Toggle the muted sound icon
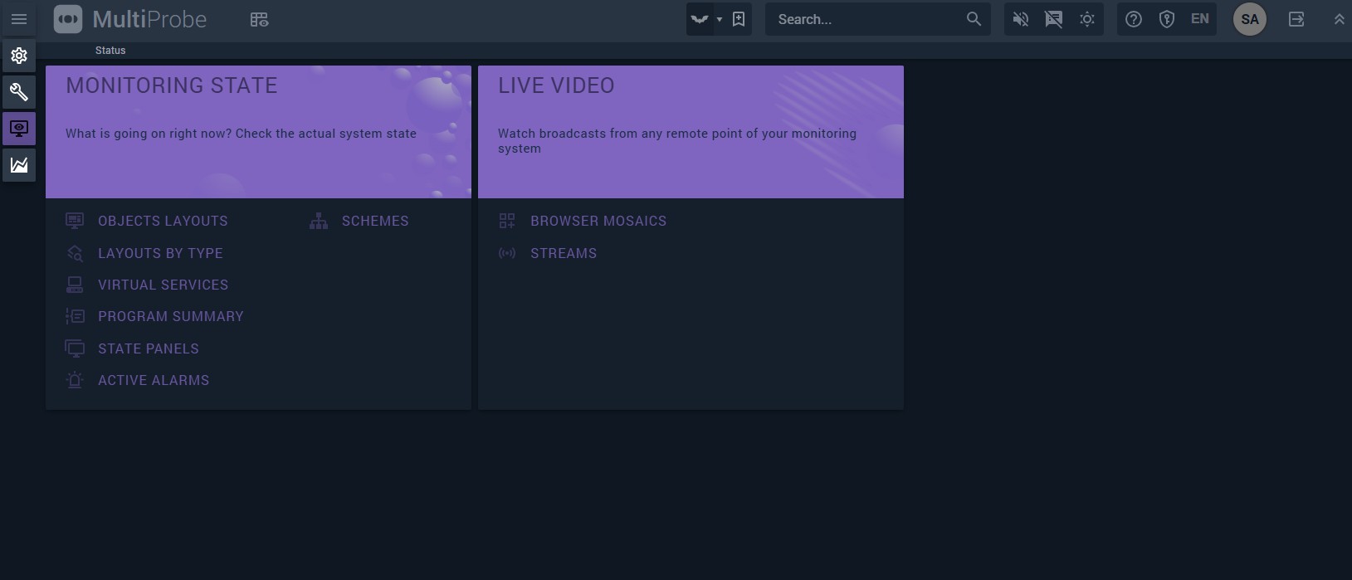 1020,19
